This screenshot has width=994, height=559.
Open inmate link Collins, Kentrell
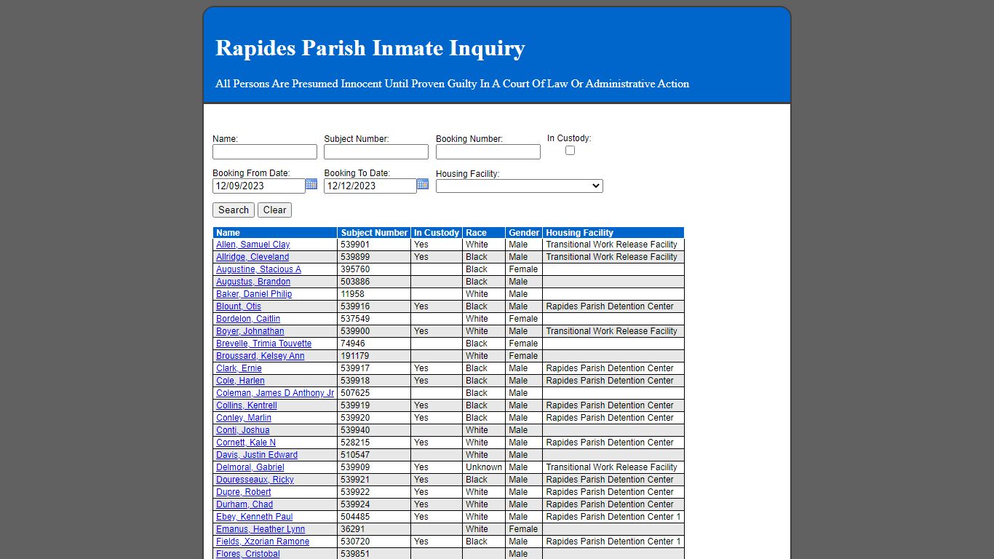247,405
